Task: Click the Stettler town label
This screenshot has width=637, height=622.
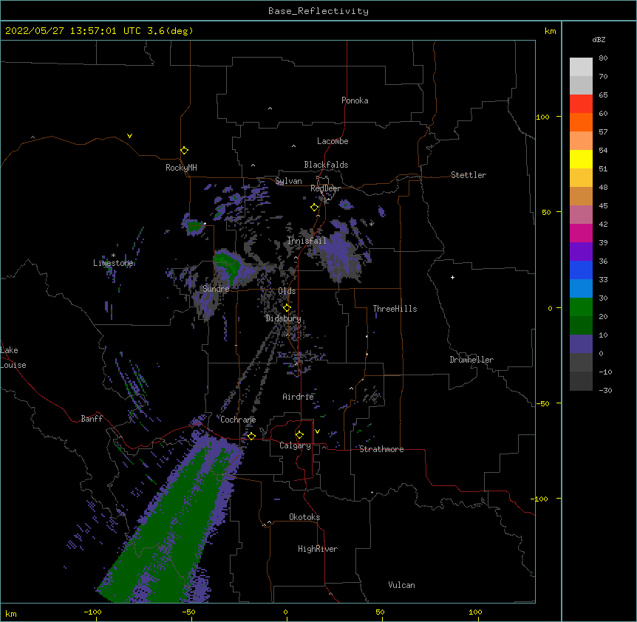Action: click(469, 175)
